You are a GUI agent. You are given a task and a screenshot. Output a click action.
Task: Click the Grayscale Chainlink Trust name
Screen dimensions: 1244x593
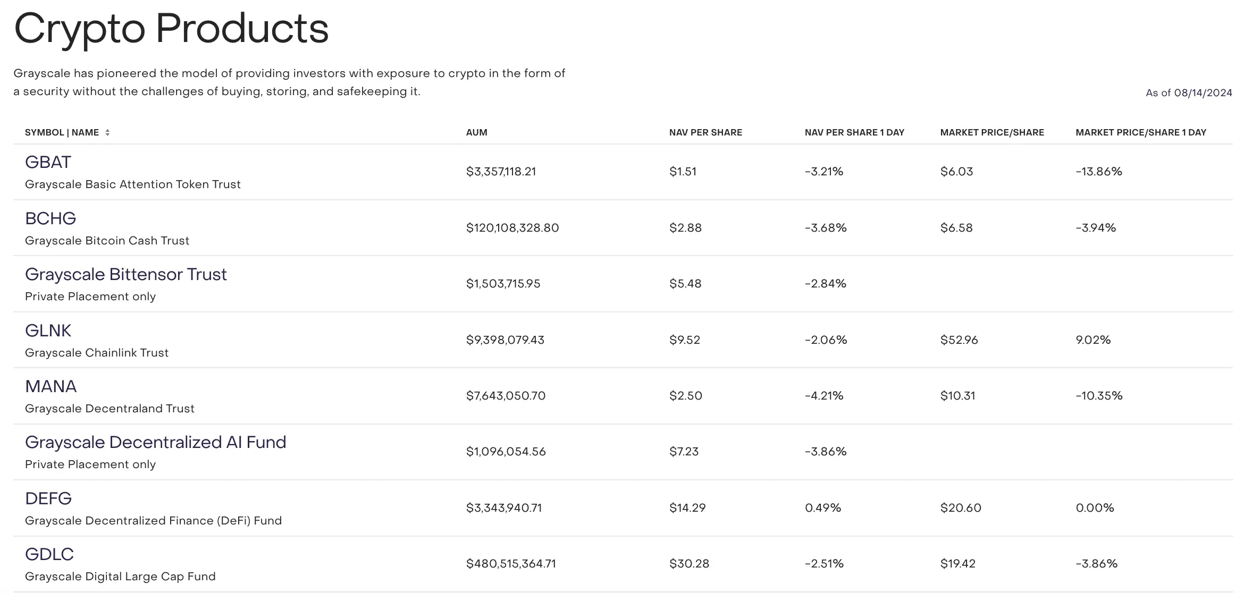97,353
